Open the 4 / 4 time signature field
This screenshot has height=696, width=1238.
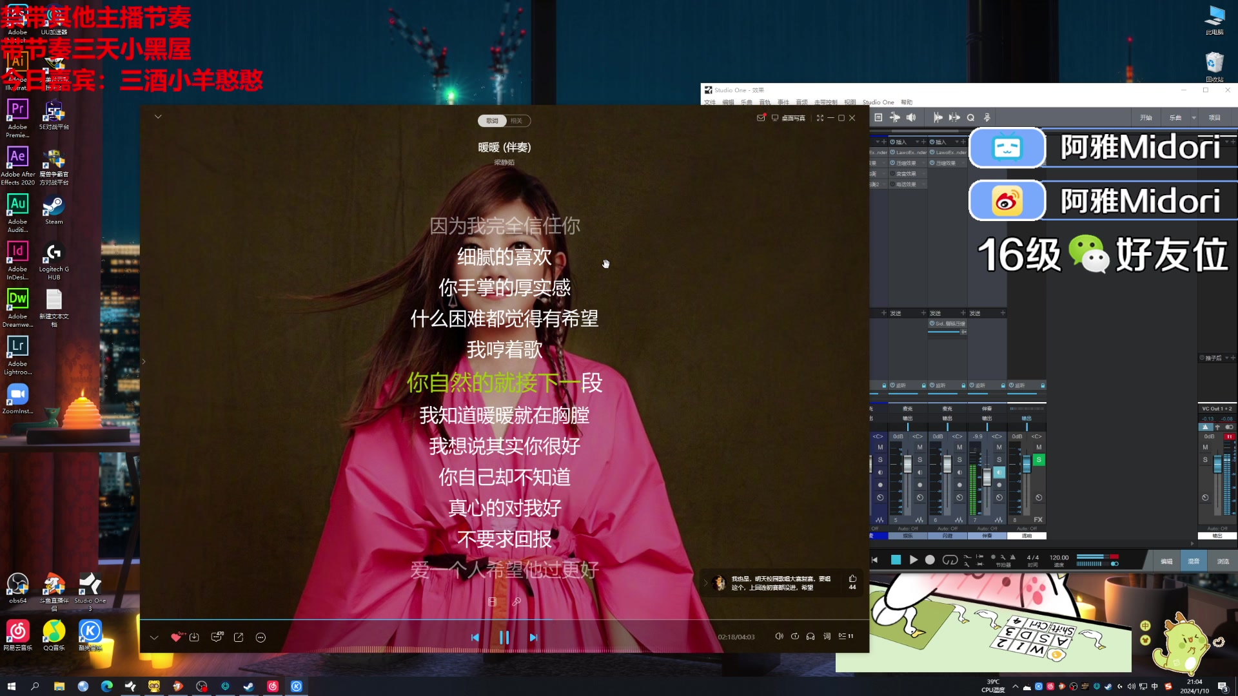click(x=1033, y=557)
